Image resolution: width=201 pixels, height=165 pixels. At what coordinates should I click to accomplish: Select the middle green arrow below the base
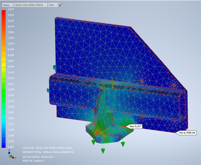coord(103,150)
